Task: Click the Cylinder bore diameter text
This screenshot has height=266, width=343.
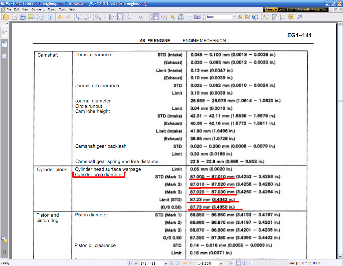Action: tap(99, 175)
